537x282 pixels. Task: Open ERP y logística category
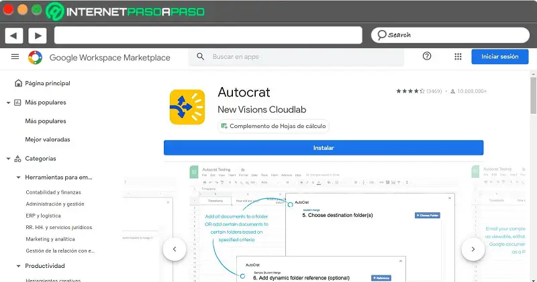tap(43, 216)
